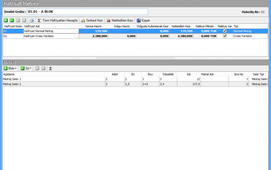The image size is (271, 170).
Task: Open the Ekle dropdown menu
Action: tap(10, 68)
